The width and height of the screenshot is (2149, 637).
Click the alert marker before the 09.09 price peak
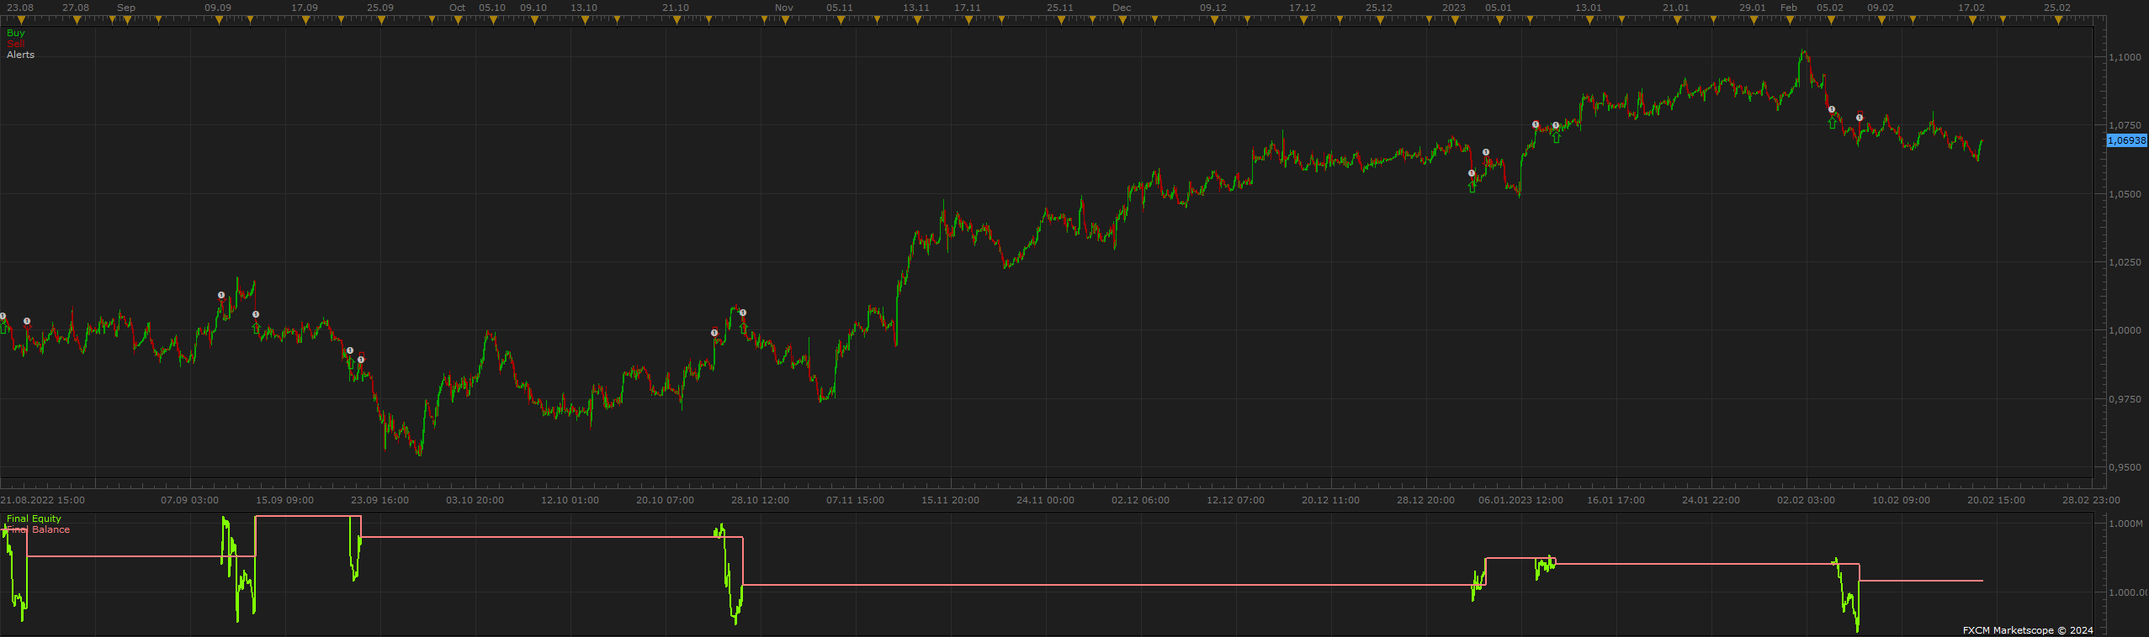click(x=221, y=295)
